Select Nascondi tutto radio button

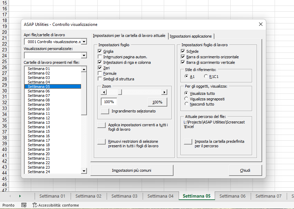coord(186,104)
